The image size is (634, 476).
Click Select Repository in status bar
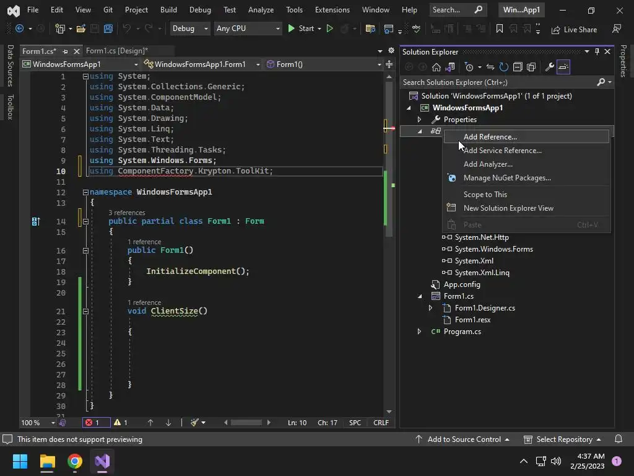(x=562, y=439)
